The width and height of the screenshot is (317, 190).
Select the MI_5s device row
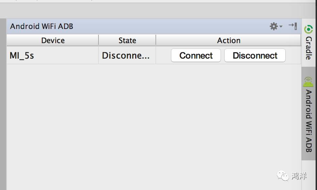tap(154, 55)
